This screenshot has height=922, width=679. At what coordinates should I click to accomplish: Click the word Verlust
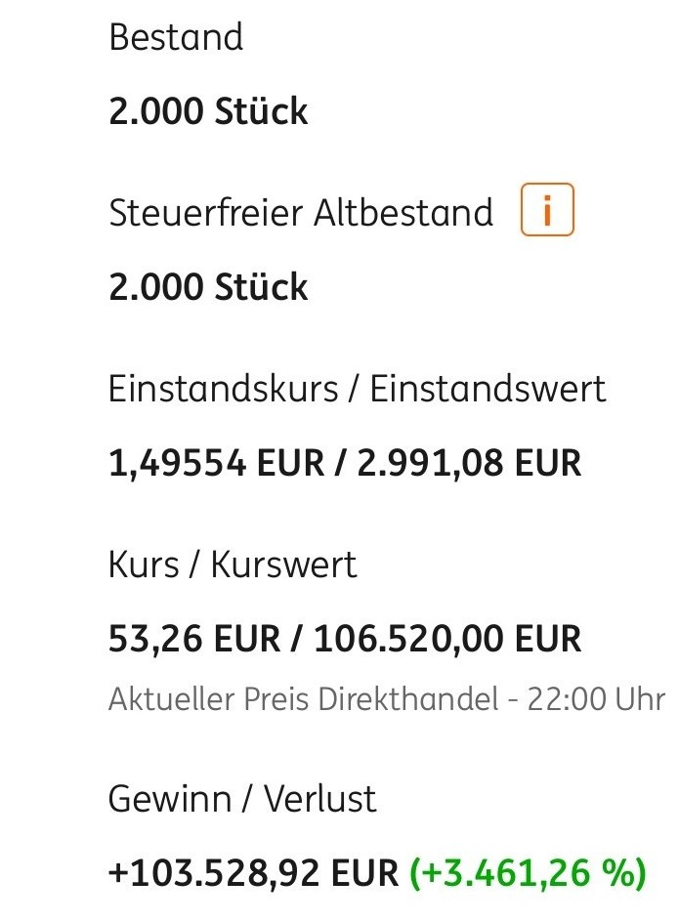[x=318, y=799]
